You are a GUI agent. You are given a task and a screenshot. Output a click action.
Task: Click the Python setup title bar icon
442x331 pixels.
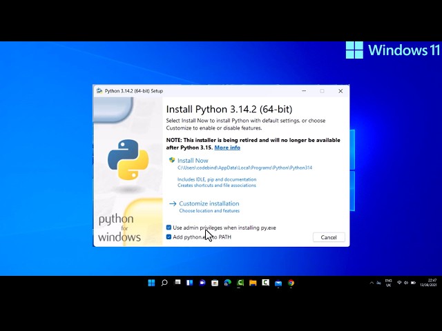(x=99, y=91)
